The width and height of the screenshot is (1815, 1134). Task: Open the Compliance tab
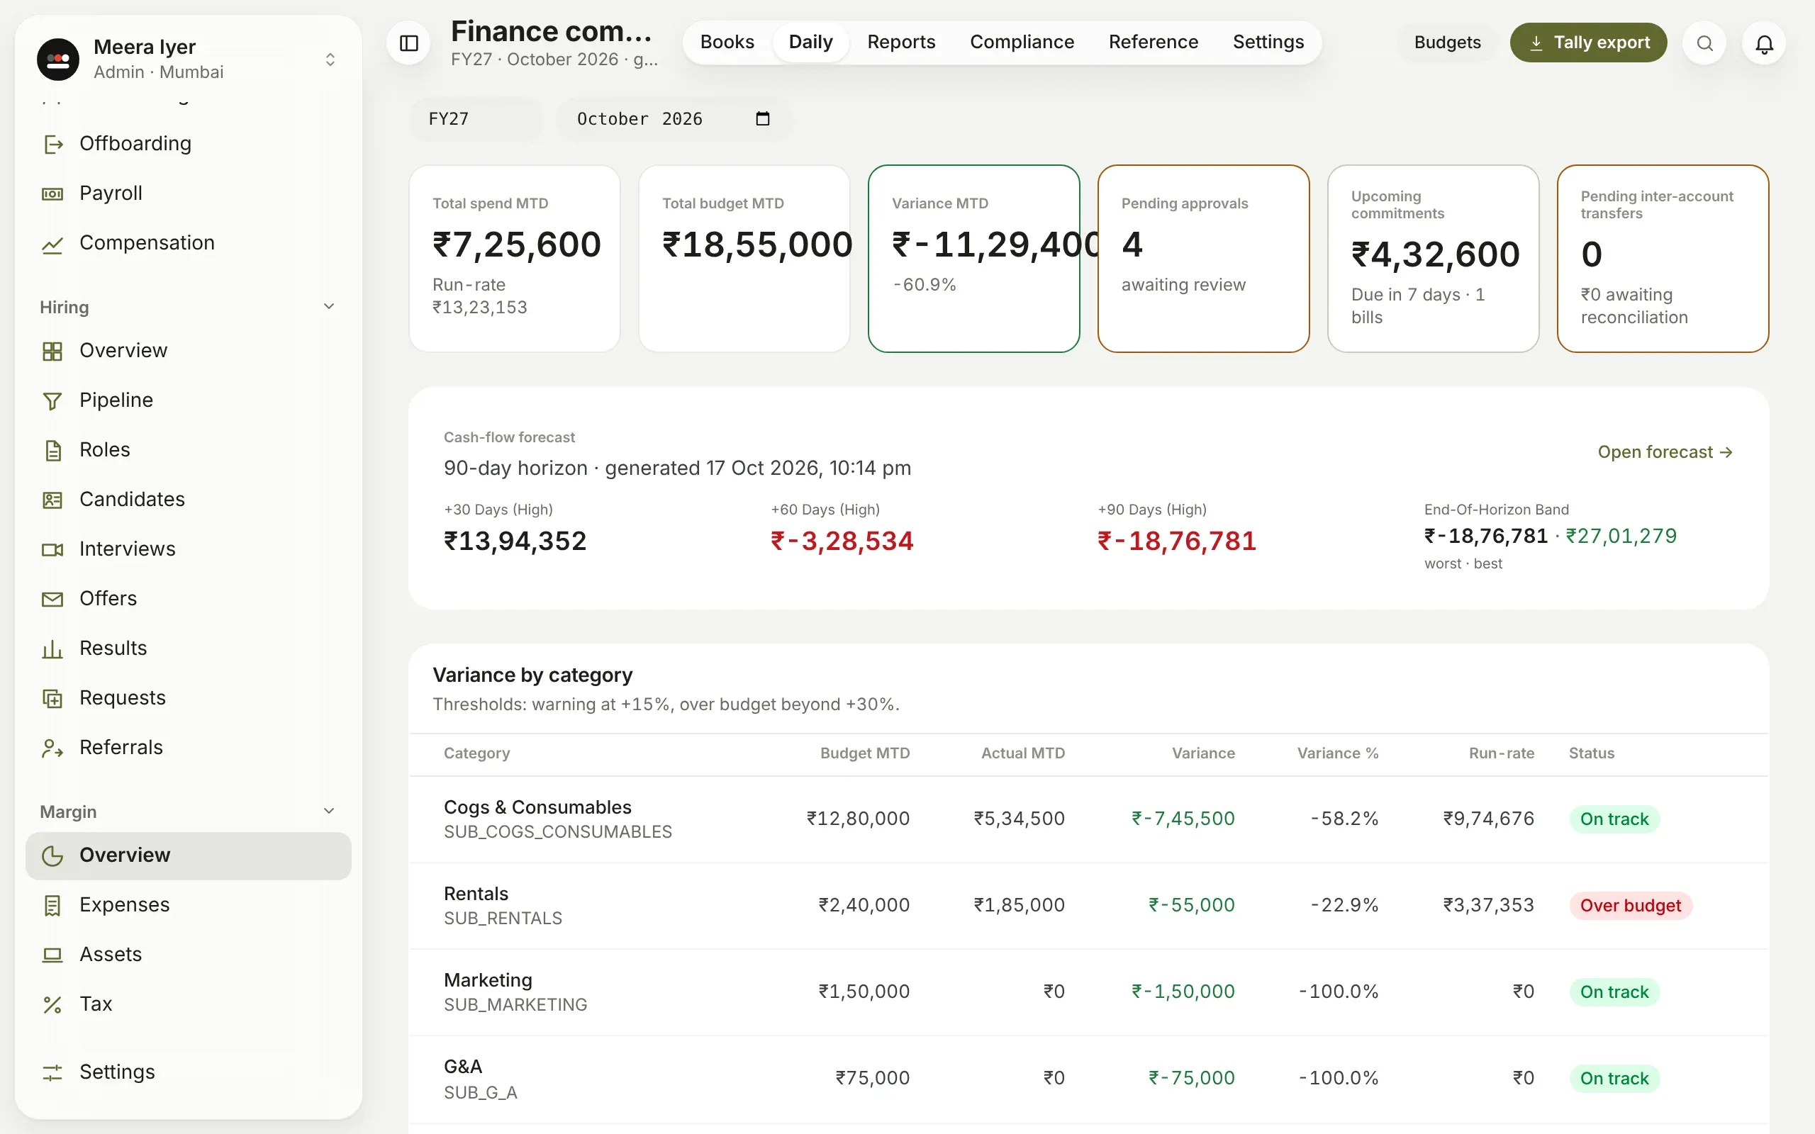click(x=1022, y=42)
